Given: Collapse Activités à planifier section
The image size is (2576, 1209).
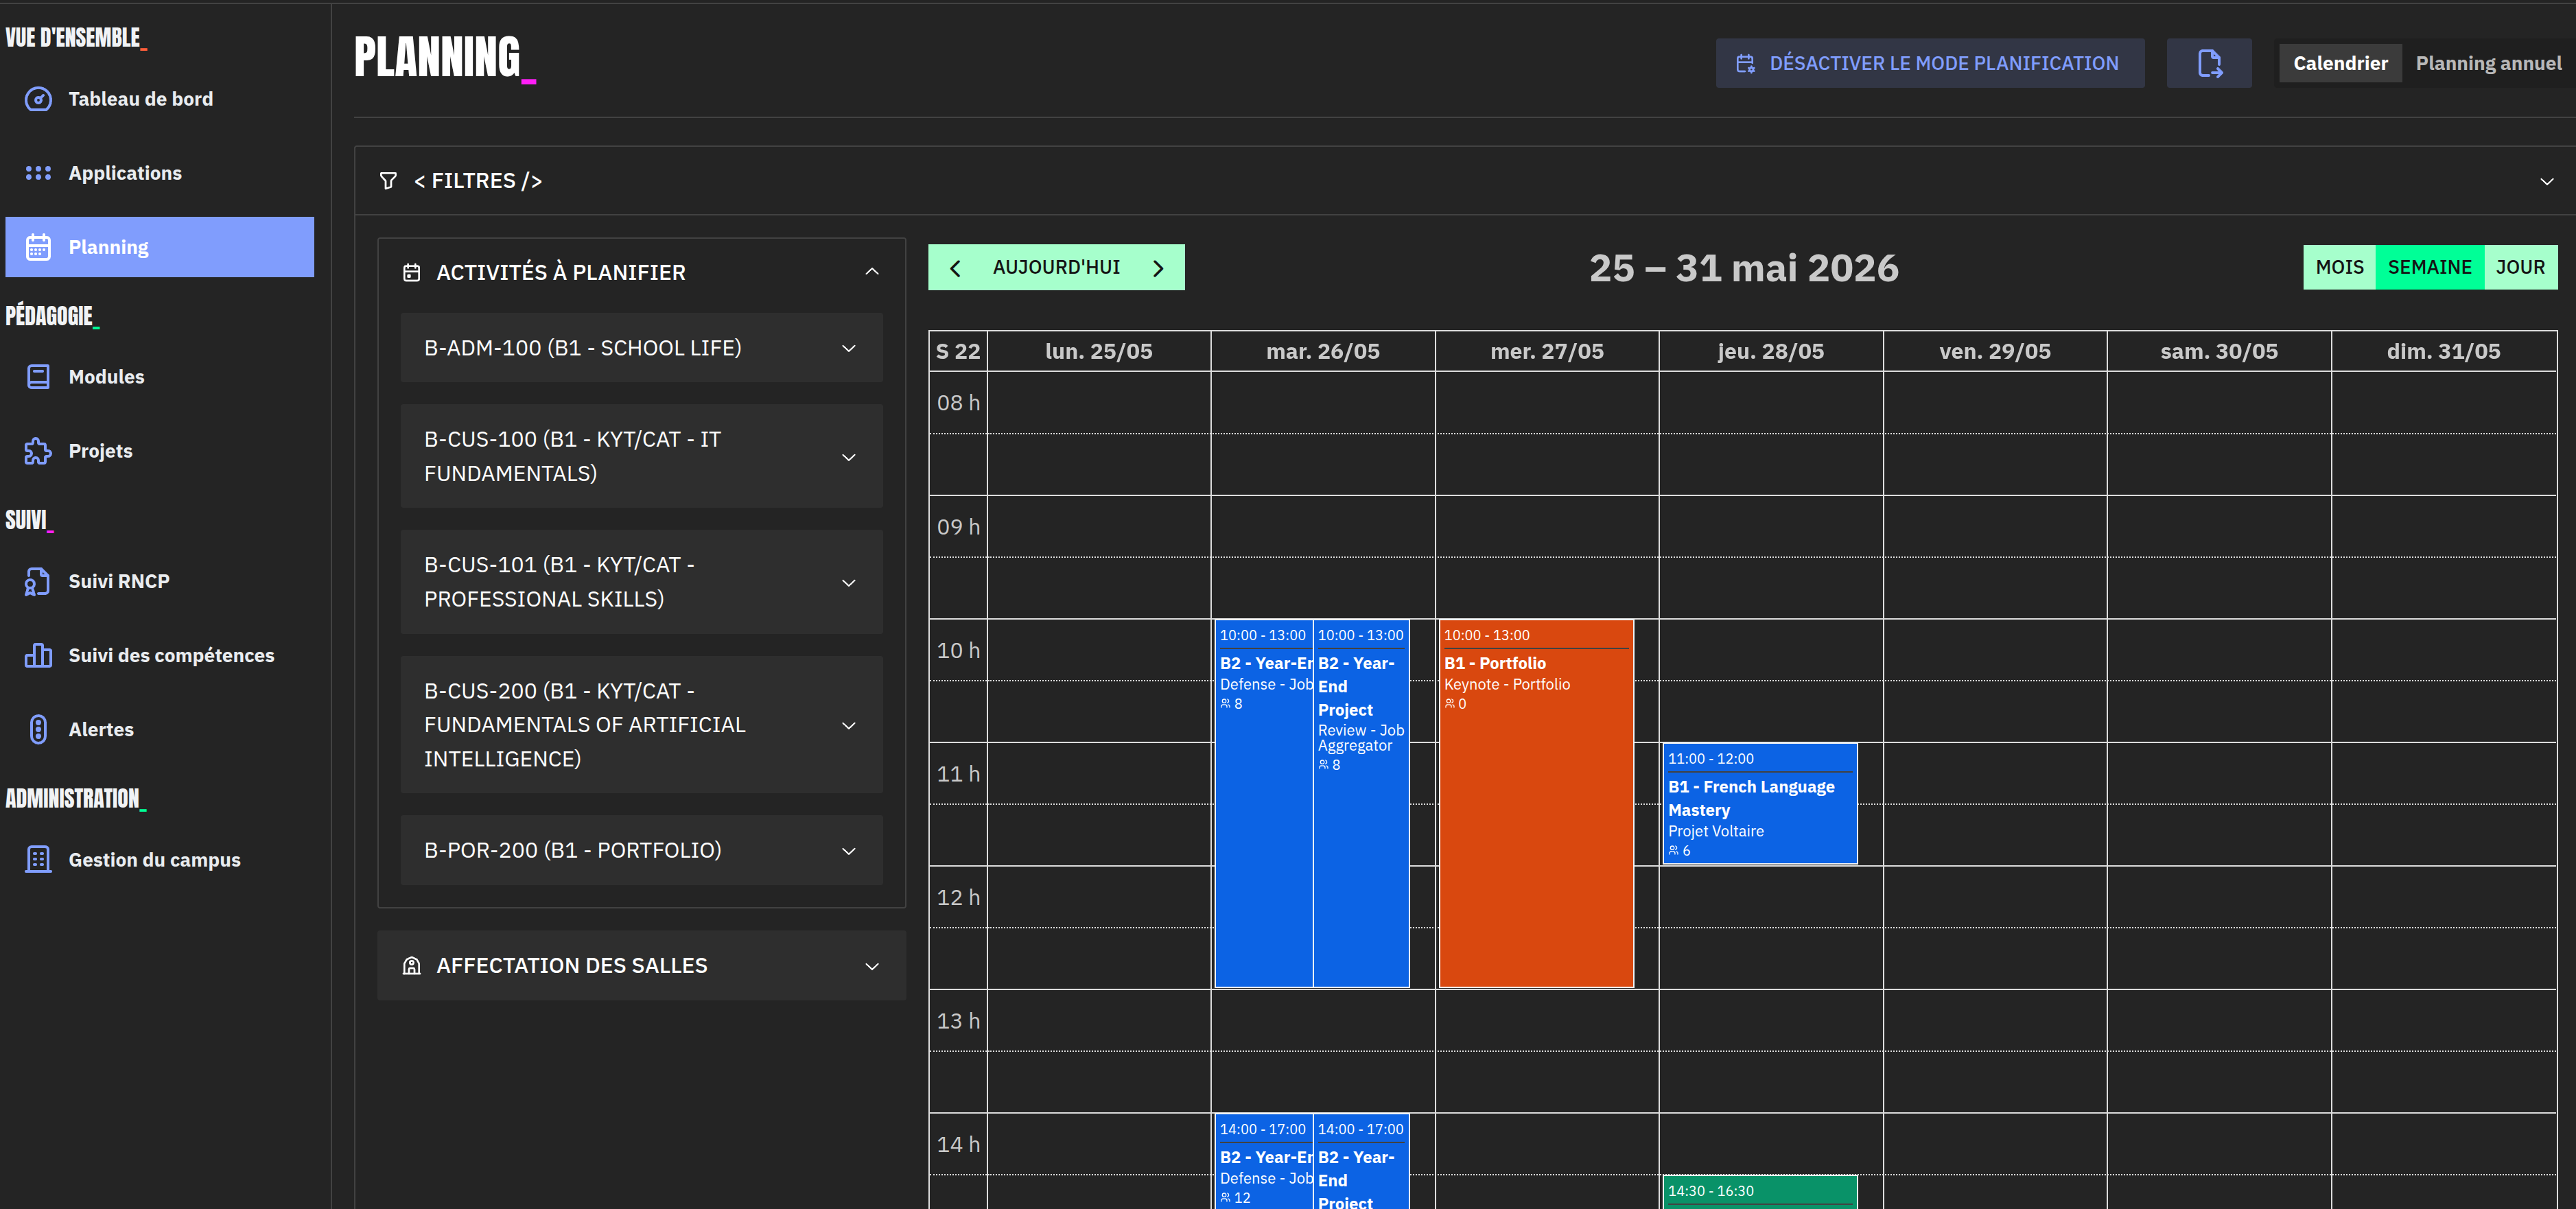Looking at the screenshot, I should (x=872, y=272).
